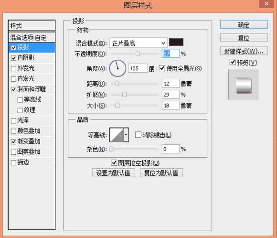Select the 内阴影 row label
Viewport: 277px width, 238px height.
[26, 58]
